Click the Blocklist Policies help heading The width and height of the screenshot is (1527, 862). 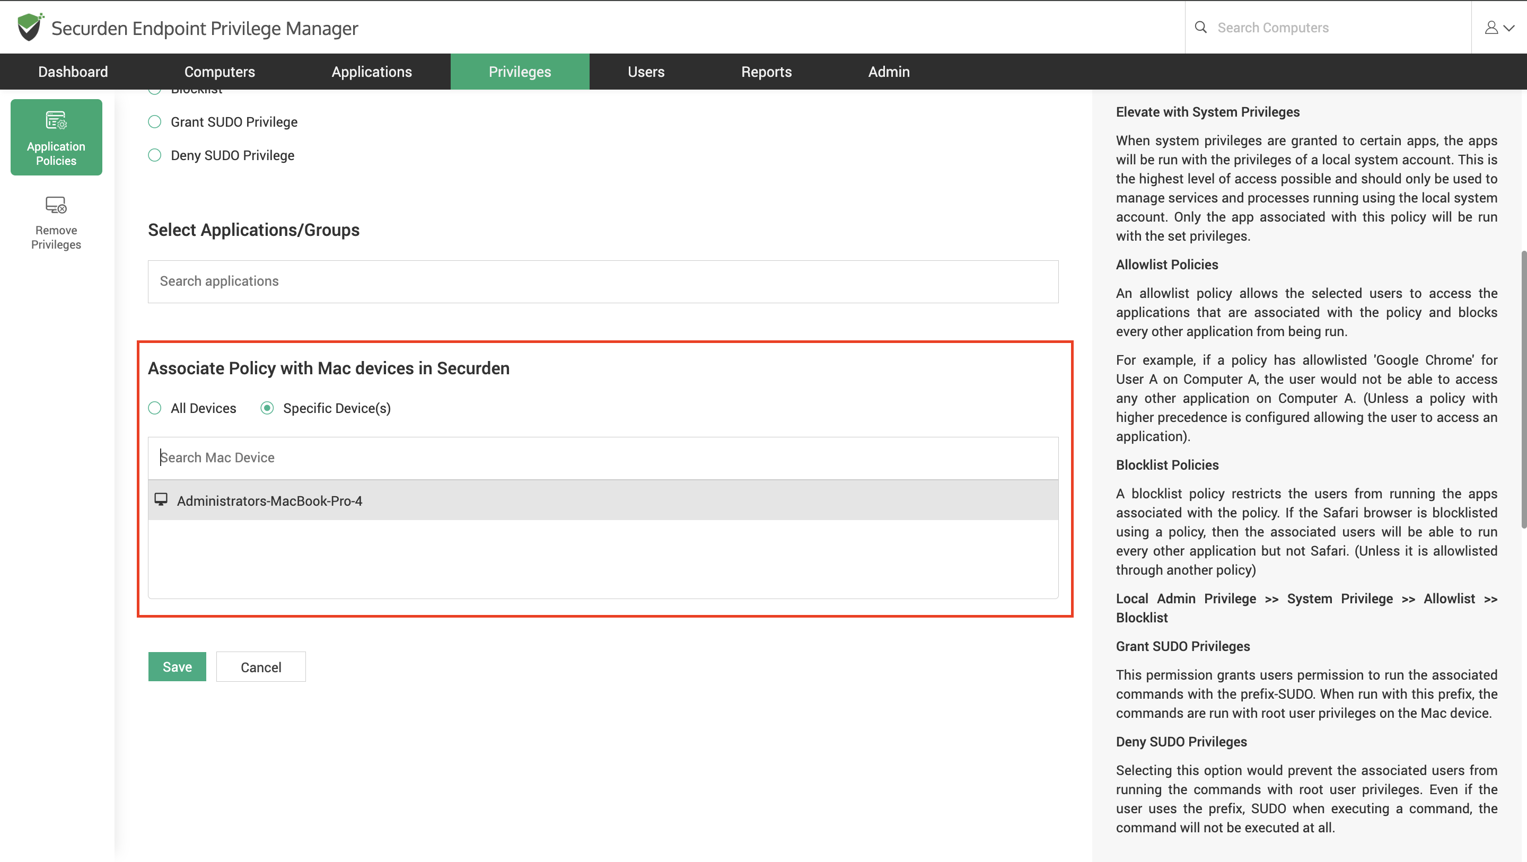(1167, 465)
